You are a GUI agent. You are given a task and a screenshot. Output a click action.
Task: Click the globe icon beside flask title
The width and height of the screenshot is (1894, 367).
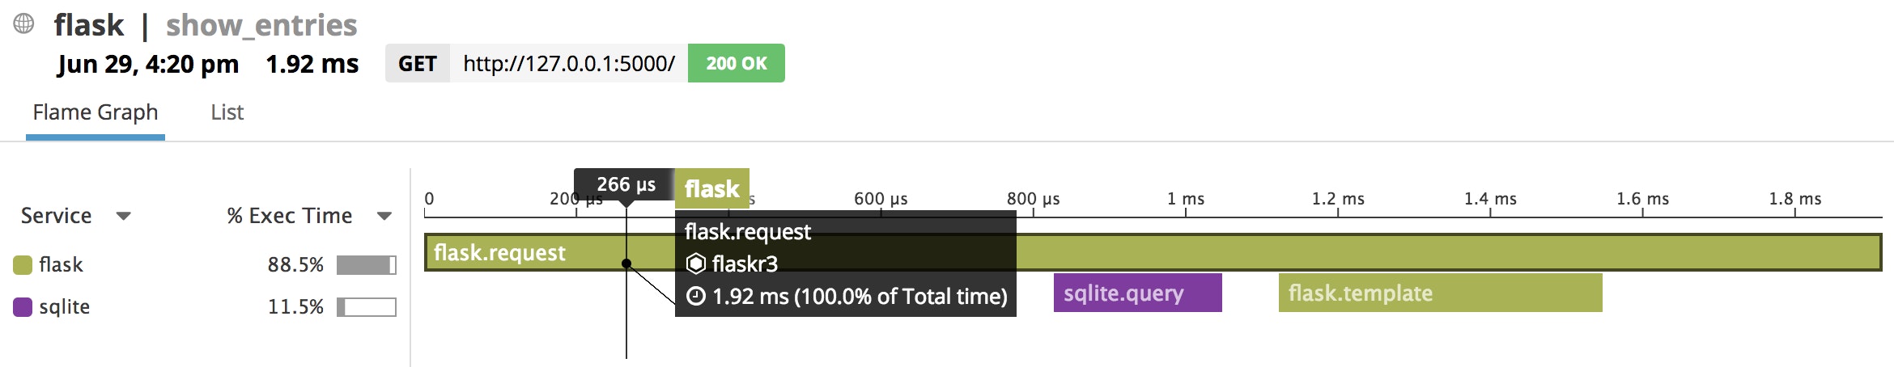[24, 23]
